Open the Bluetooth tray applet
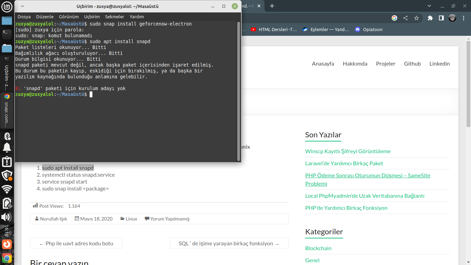 click(7, 136)
